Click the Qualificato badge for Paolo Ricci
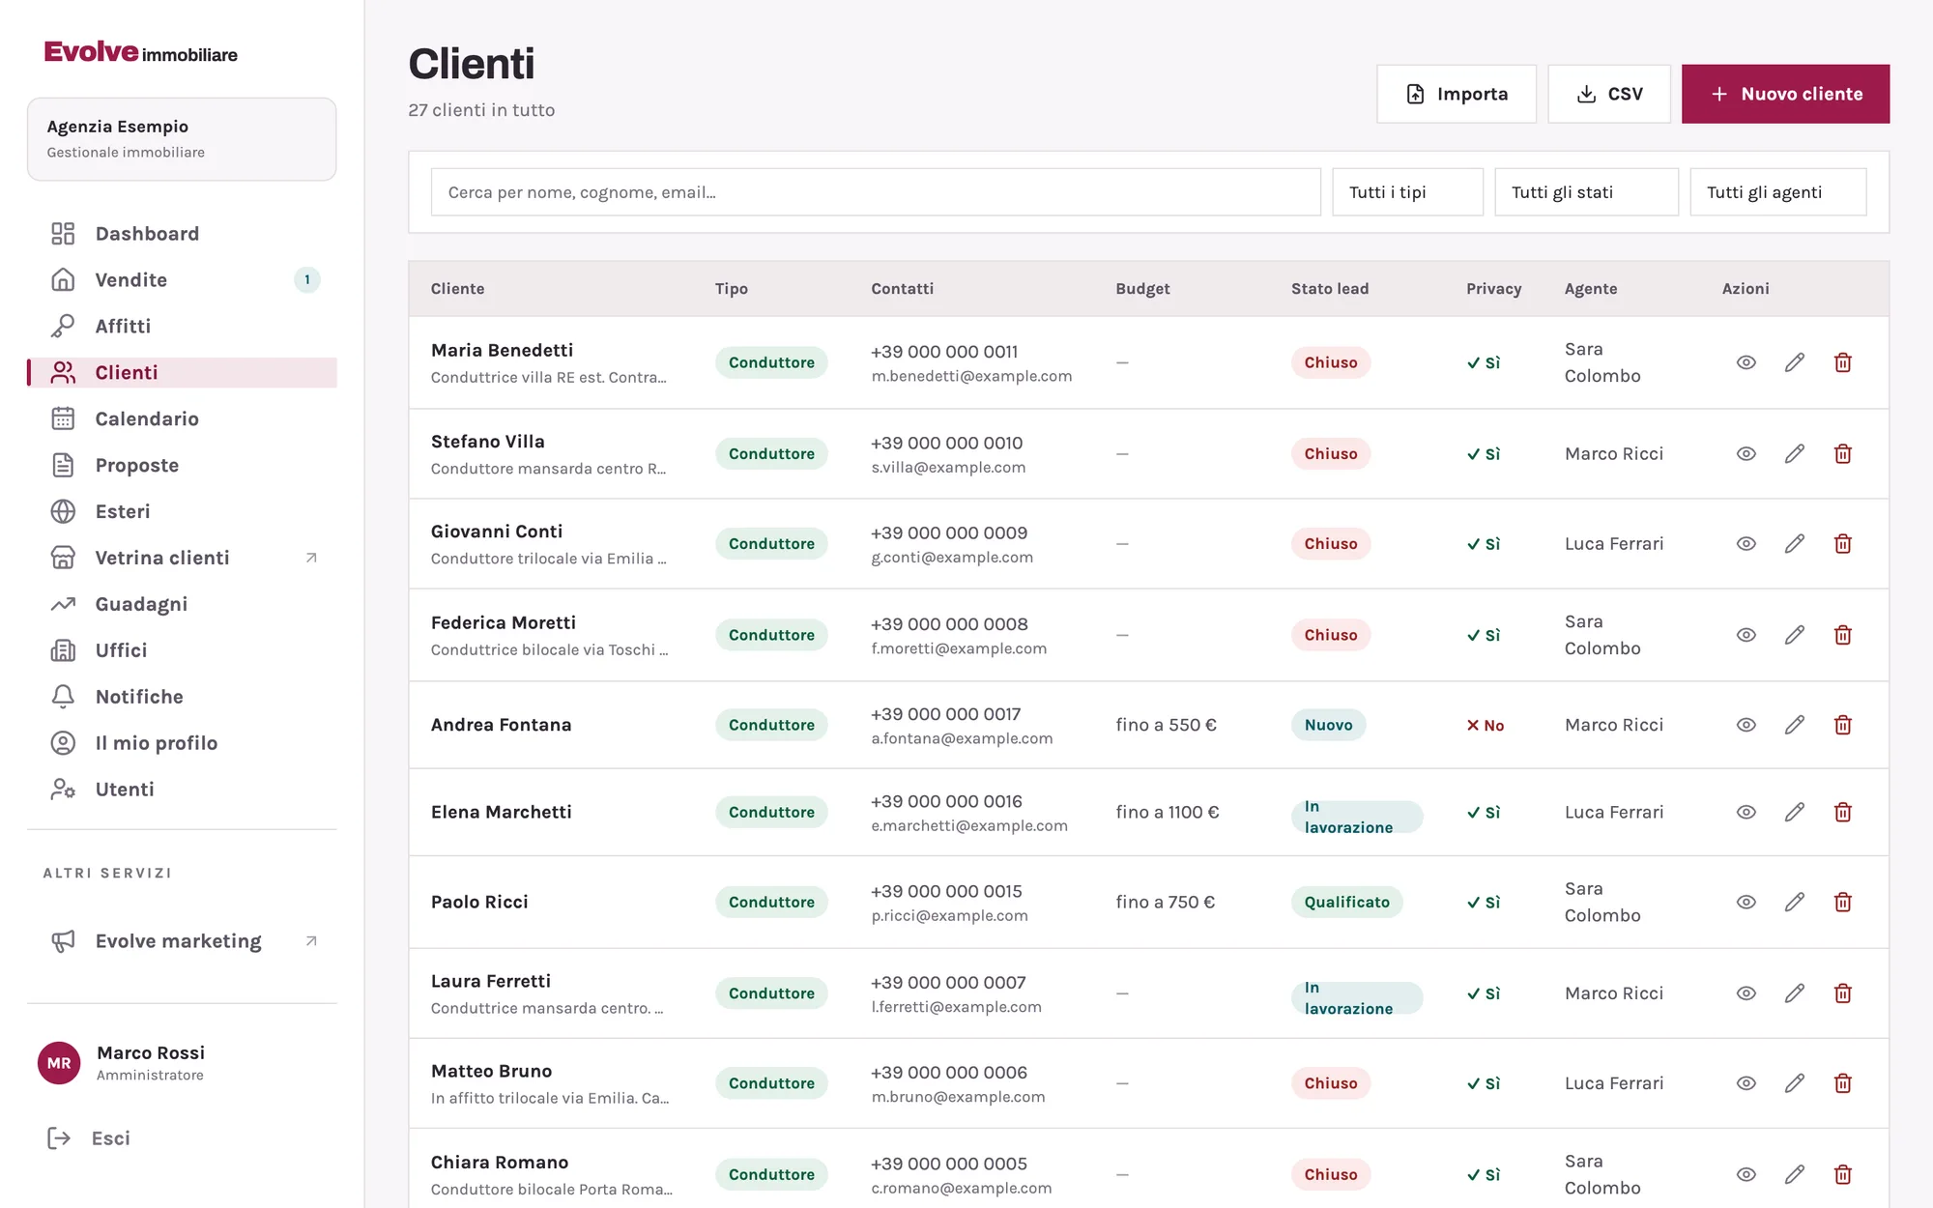This screenshot has width=1933, height=1208. point(1346,902)
